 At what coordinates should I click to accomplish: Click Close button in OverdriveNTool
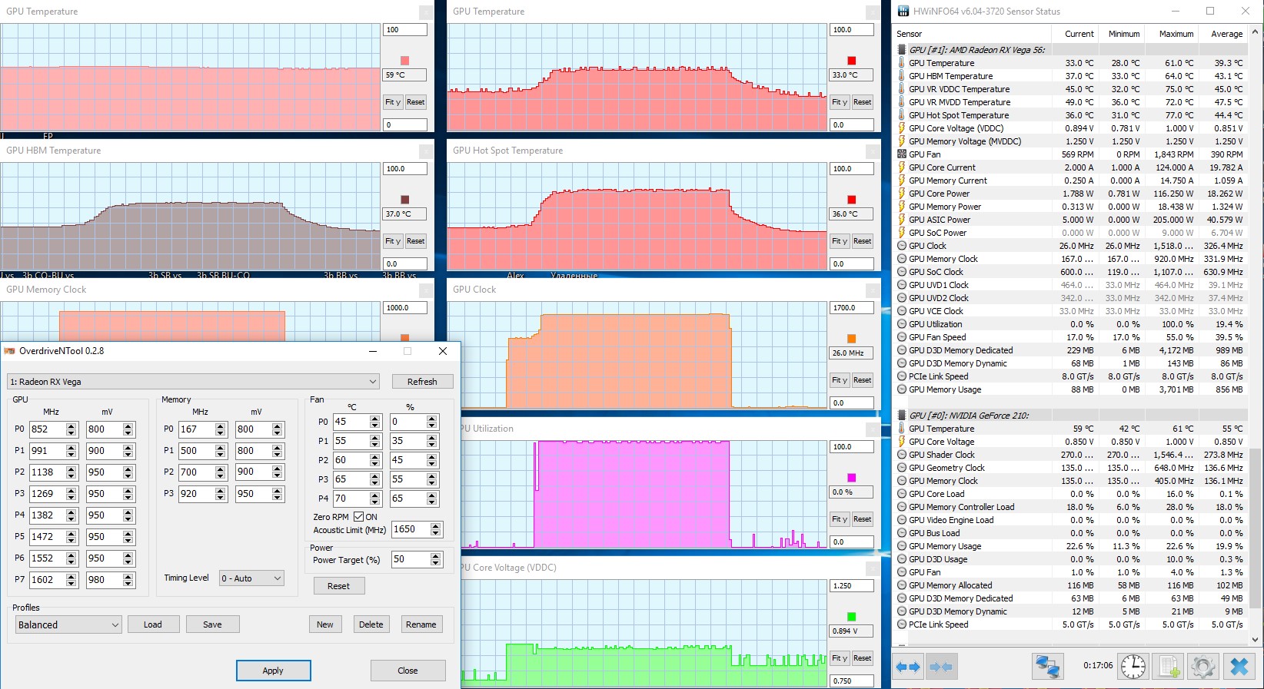coord(407,671)
